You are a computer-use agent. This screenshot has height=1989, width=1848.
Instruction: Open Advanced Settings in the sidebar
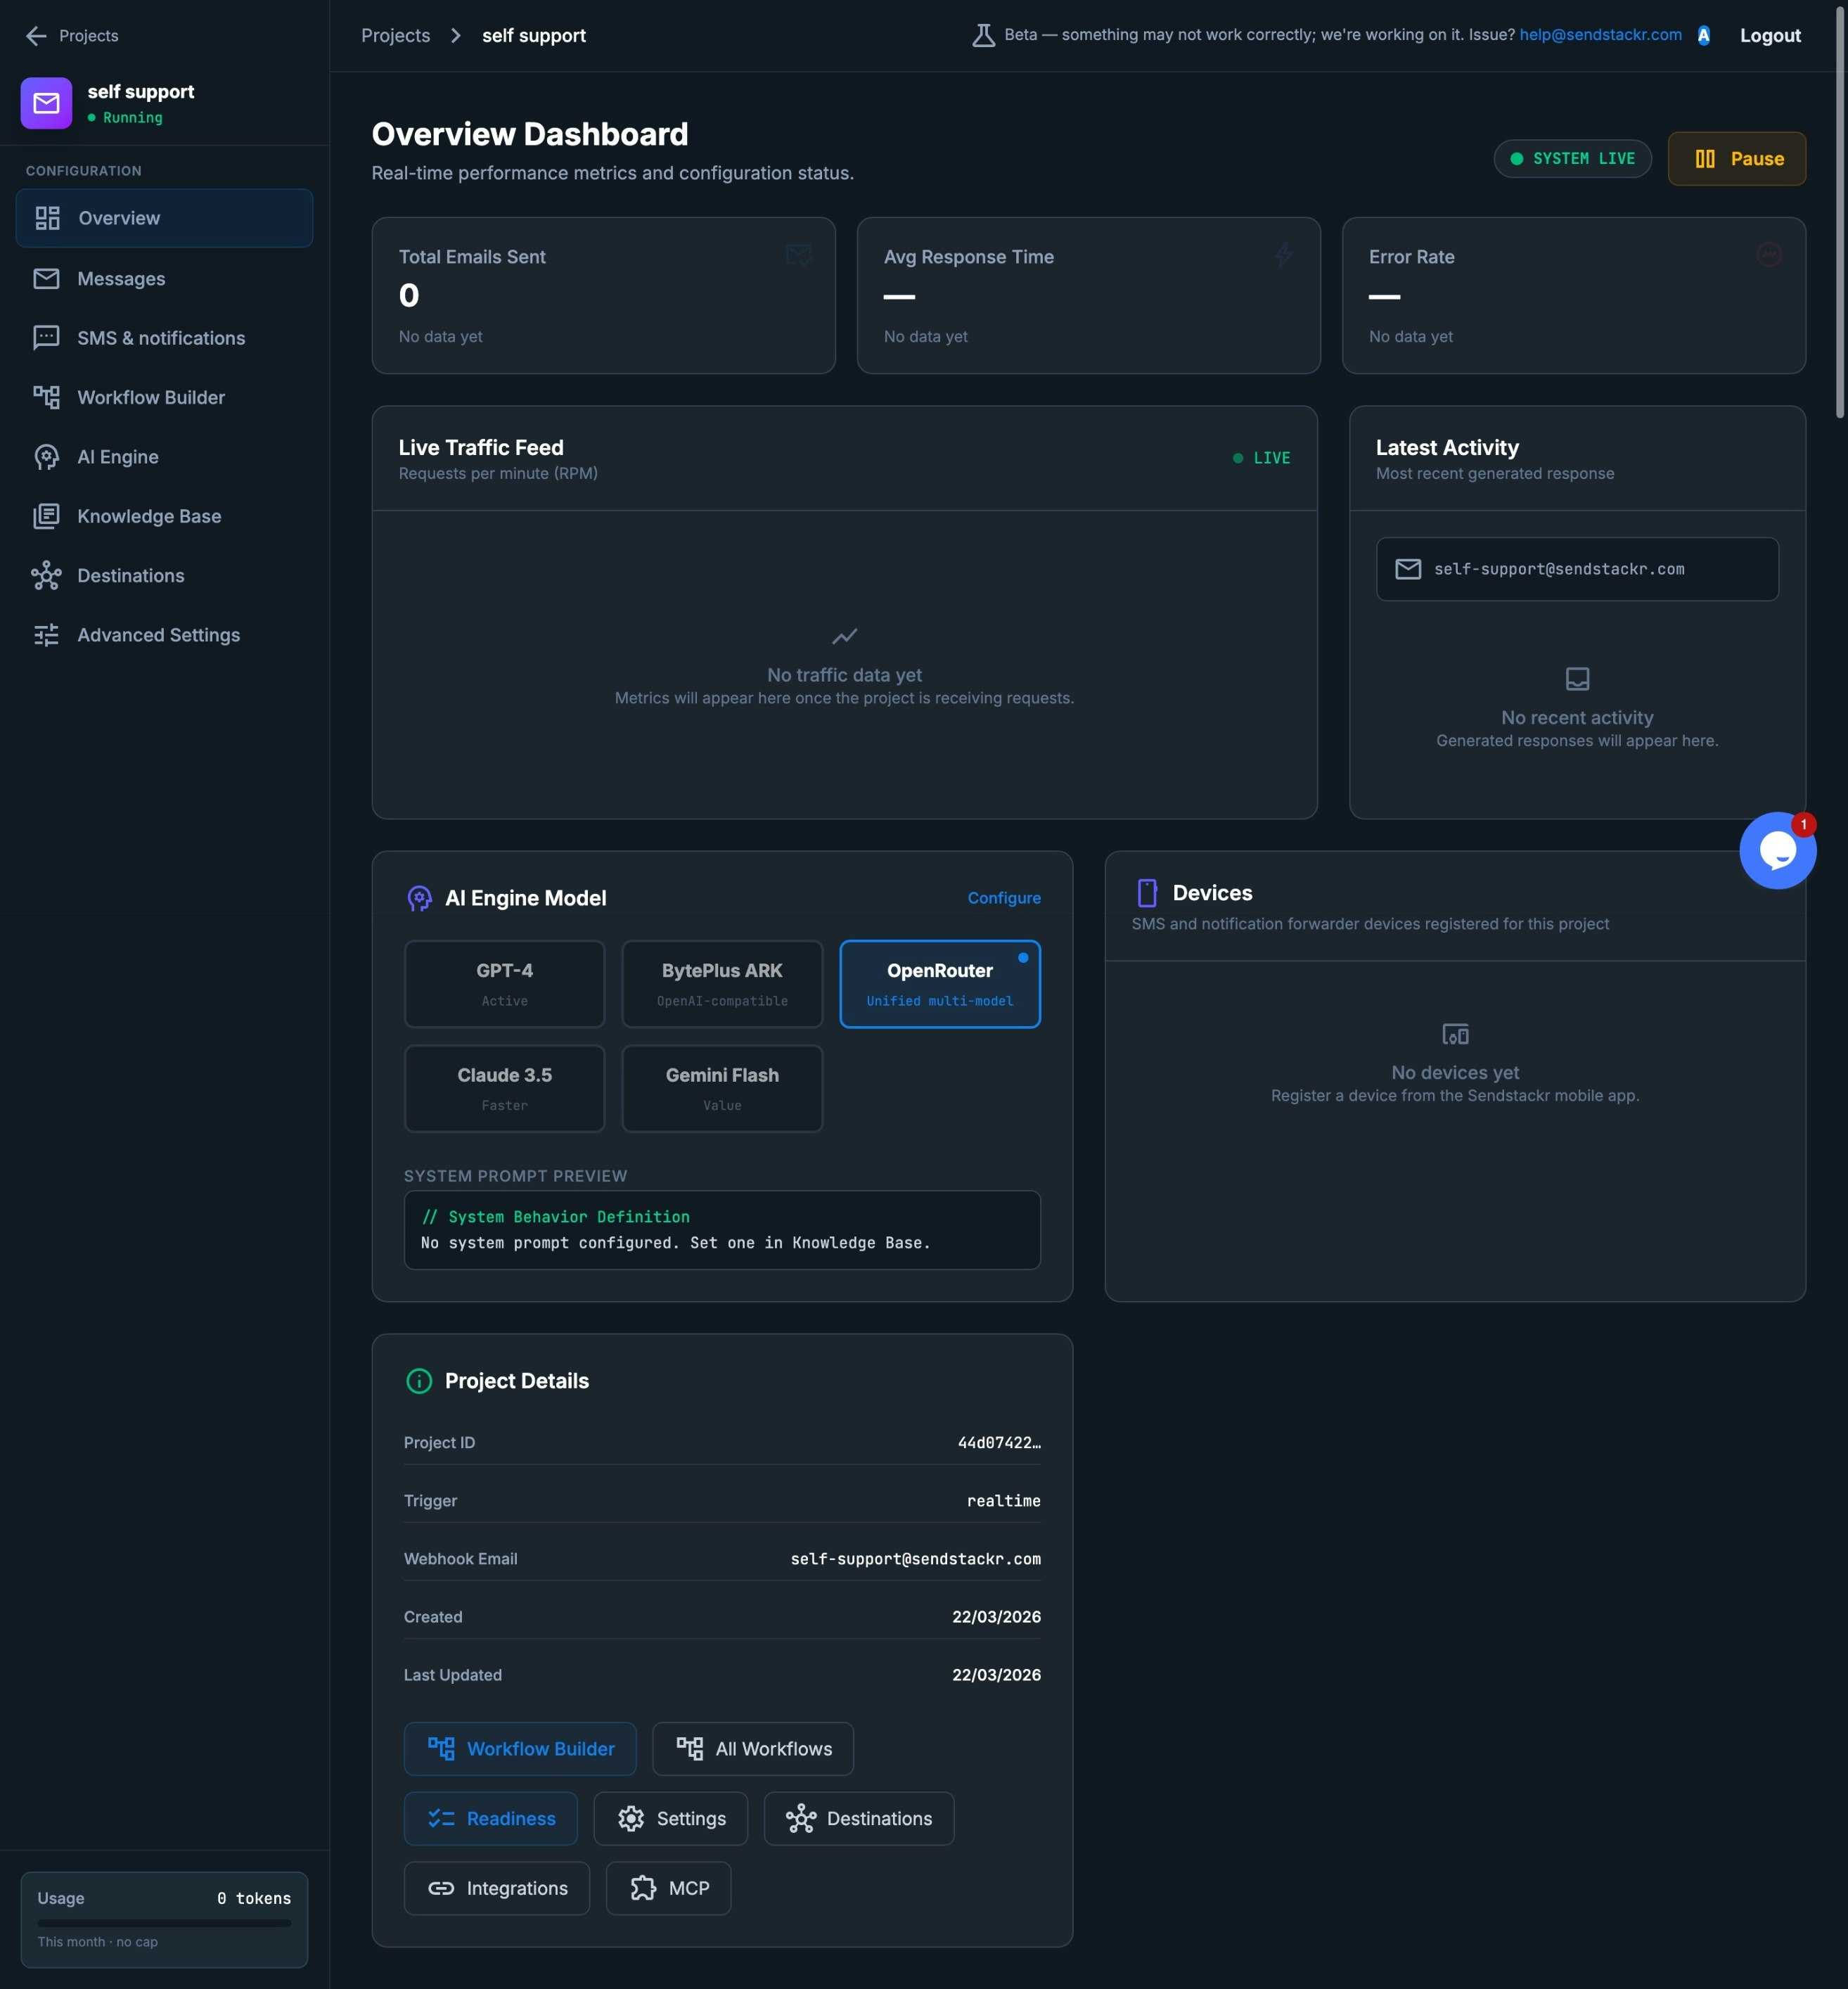[x=158, y=635]
